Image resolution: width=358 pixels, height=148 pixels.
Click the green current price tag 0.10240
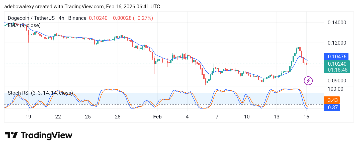point(337,64)
